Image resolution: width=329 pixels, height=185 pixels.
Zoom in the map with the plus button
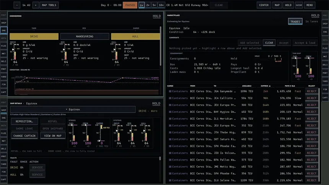click(36, 5)
